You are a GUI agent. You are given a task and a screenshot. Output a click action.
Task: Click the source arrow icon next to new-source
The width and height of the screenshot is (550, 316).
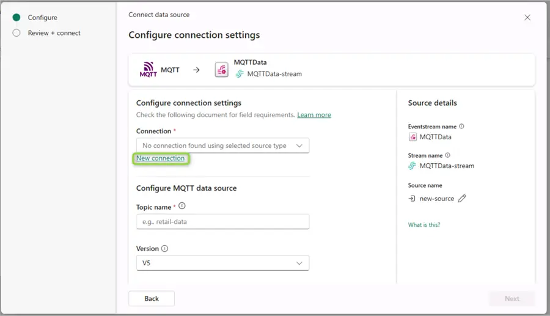[412, 199]
